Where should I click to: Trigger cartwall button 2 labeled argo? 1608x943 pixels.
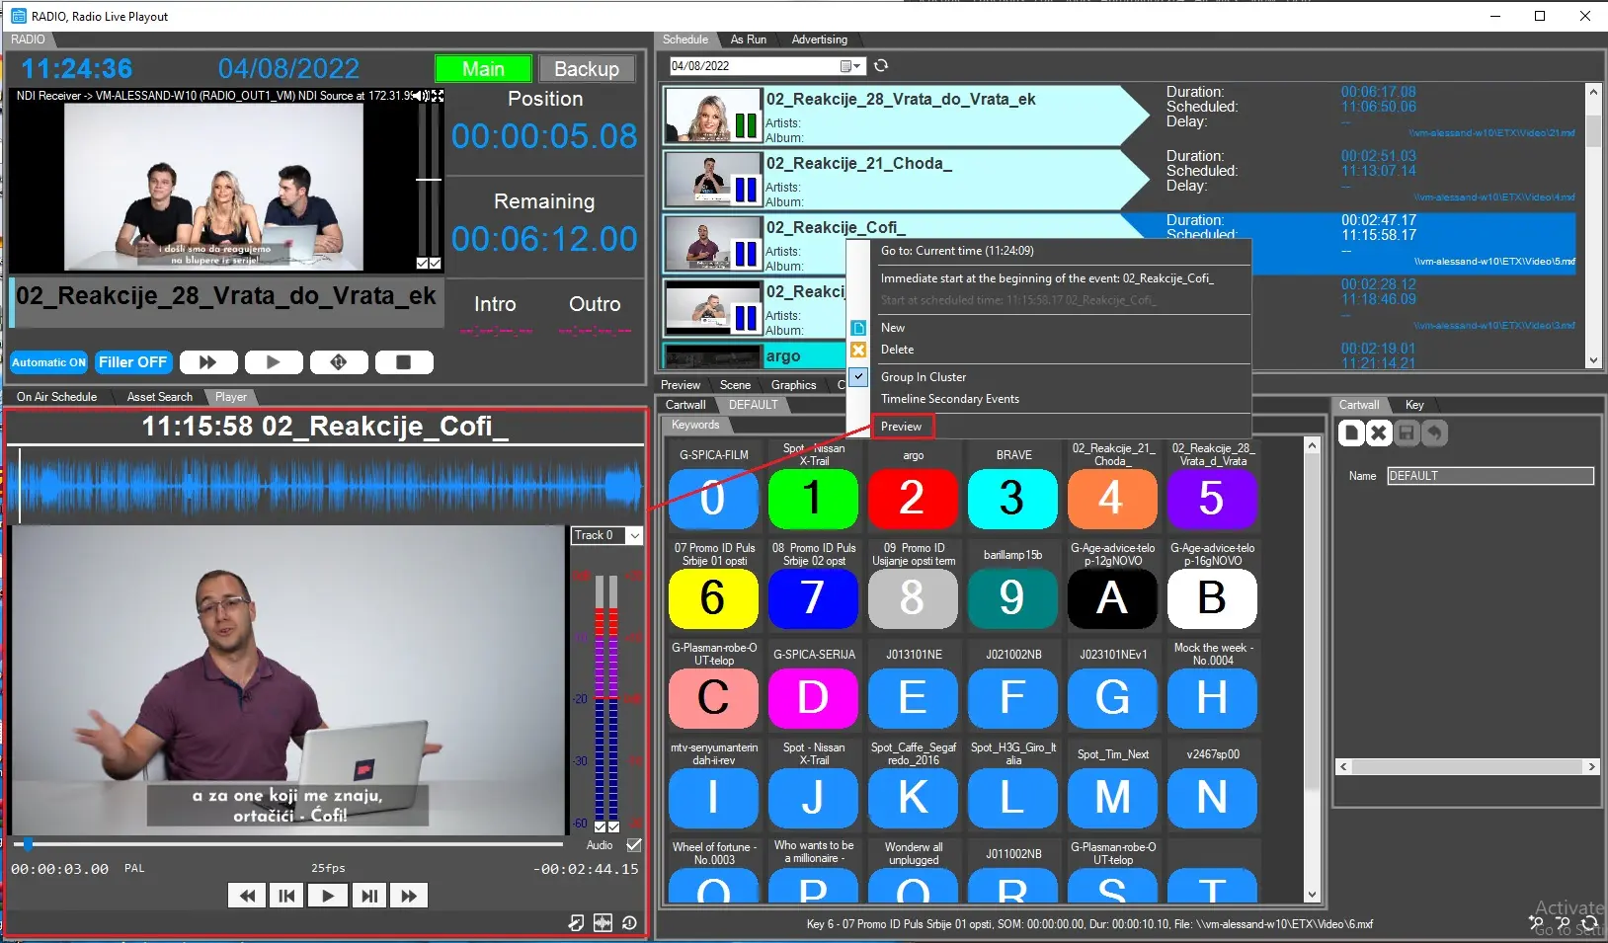pyautogui.click(x=913, y=498)
